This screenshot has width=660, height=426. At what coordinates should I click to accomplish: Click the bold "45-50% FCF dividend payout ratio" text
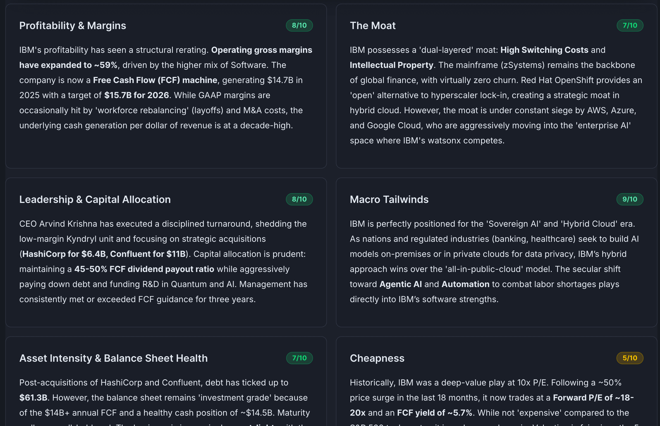coord(144,269)
